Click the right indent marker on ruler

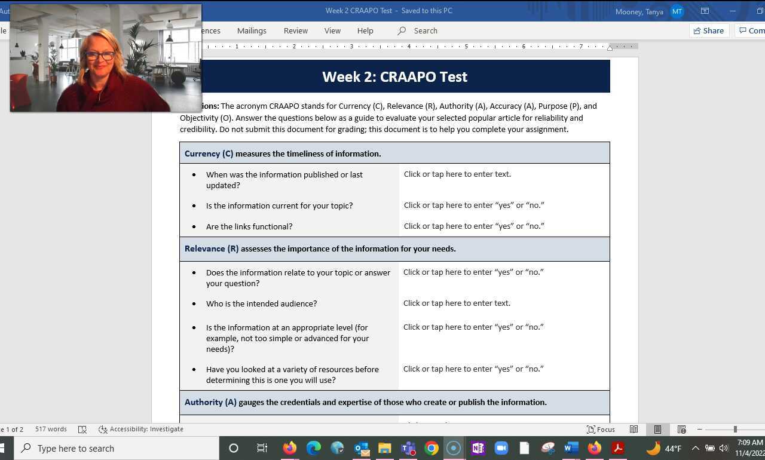coord(610,48)
